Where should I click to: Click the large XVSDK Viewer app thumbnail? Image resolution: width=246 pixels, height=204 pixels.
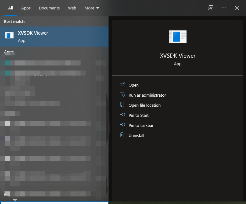[x=178, y=36]
